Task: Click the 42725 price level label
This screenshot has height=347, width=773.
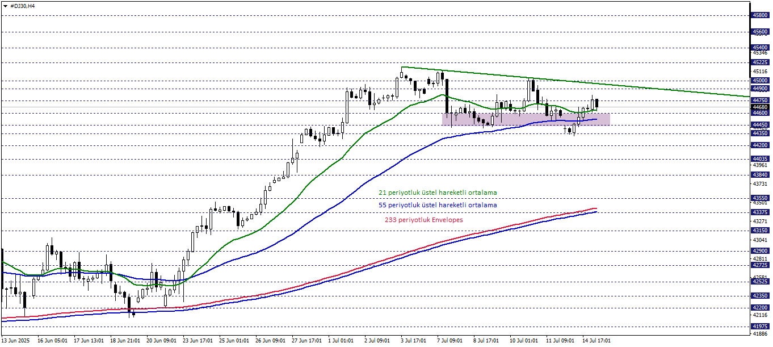Action: click(760, 265)
